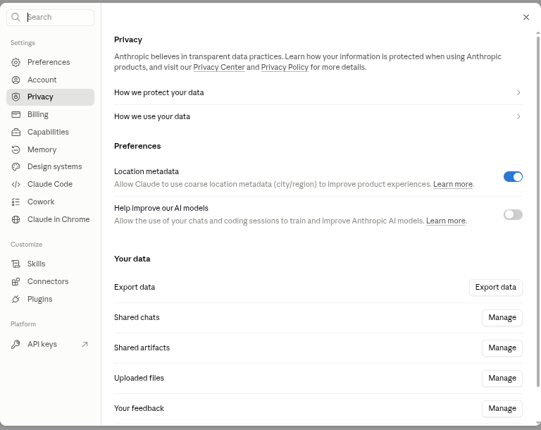Click the How we use your data text
The image size is (541, 430).
tap(152, 117)
